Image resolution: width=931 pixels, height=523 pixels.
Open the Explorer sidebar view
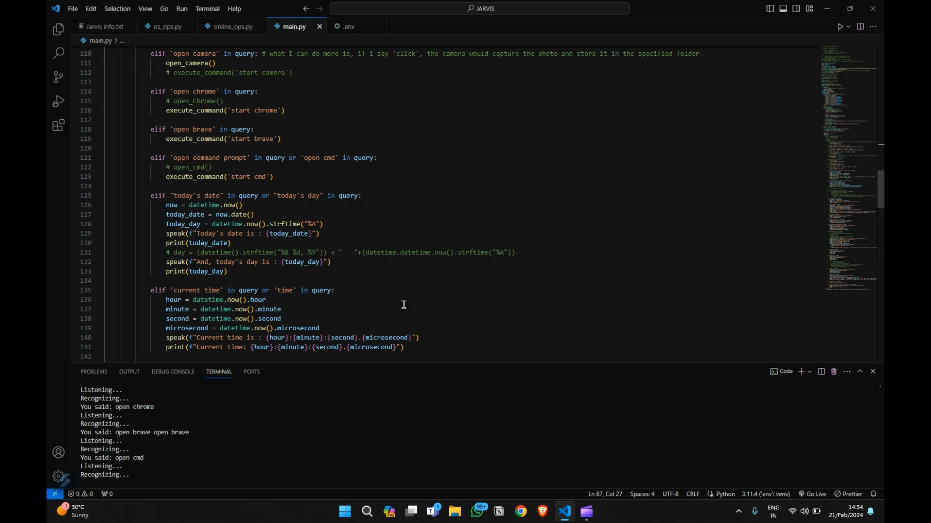(x=58, y=30)
